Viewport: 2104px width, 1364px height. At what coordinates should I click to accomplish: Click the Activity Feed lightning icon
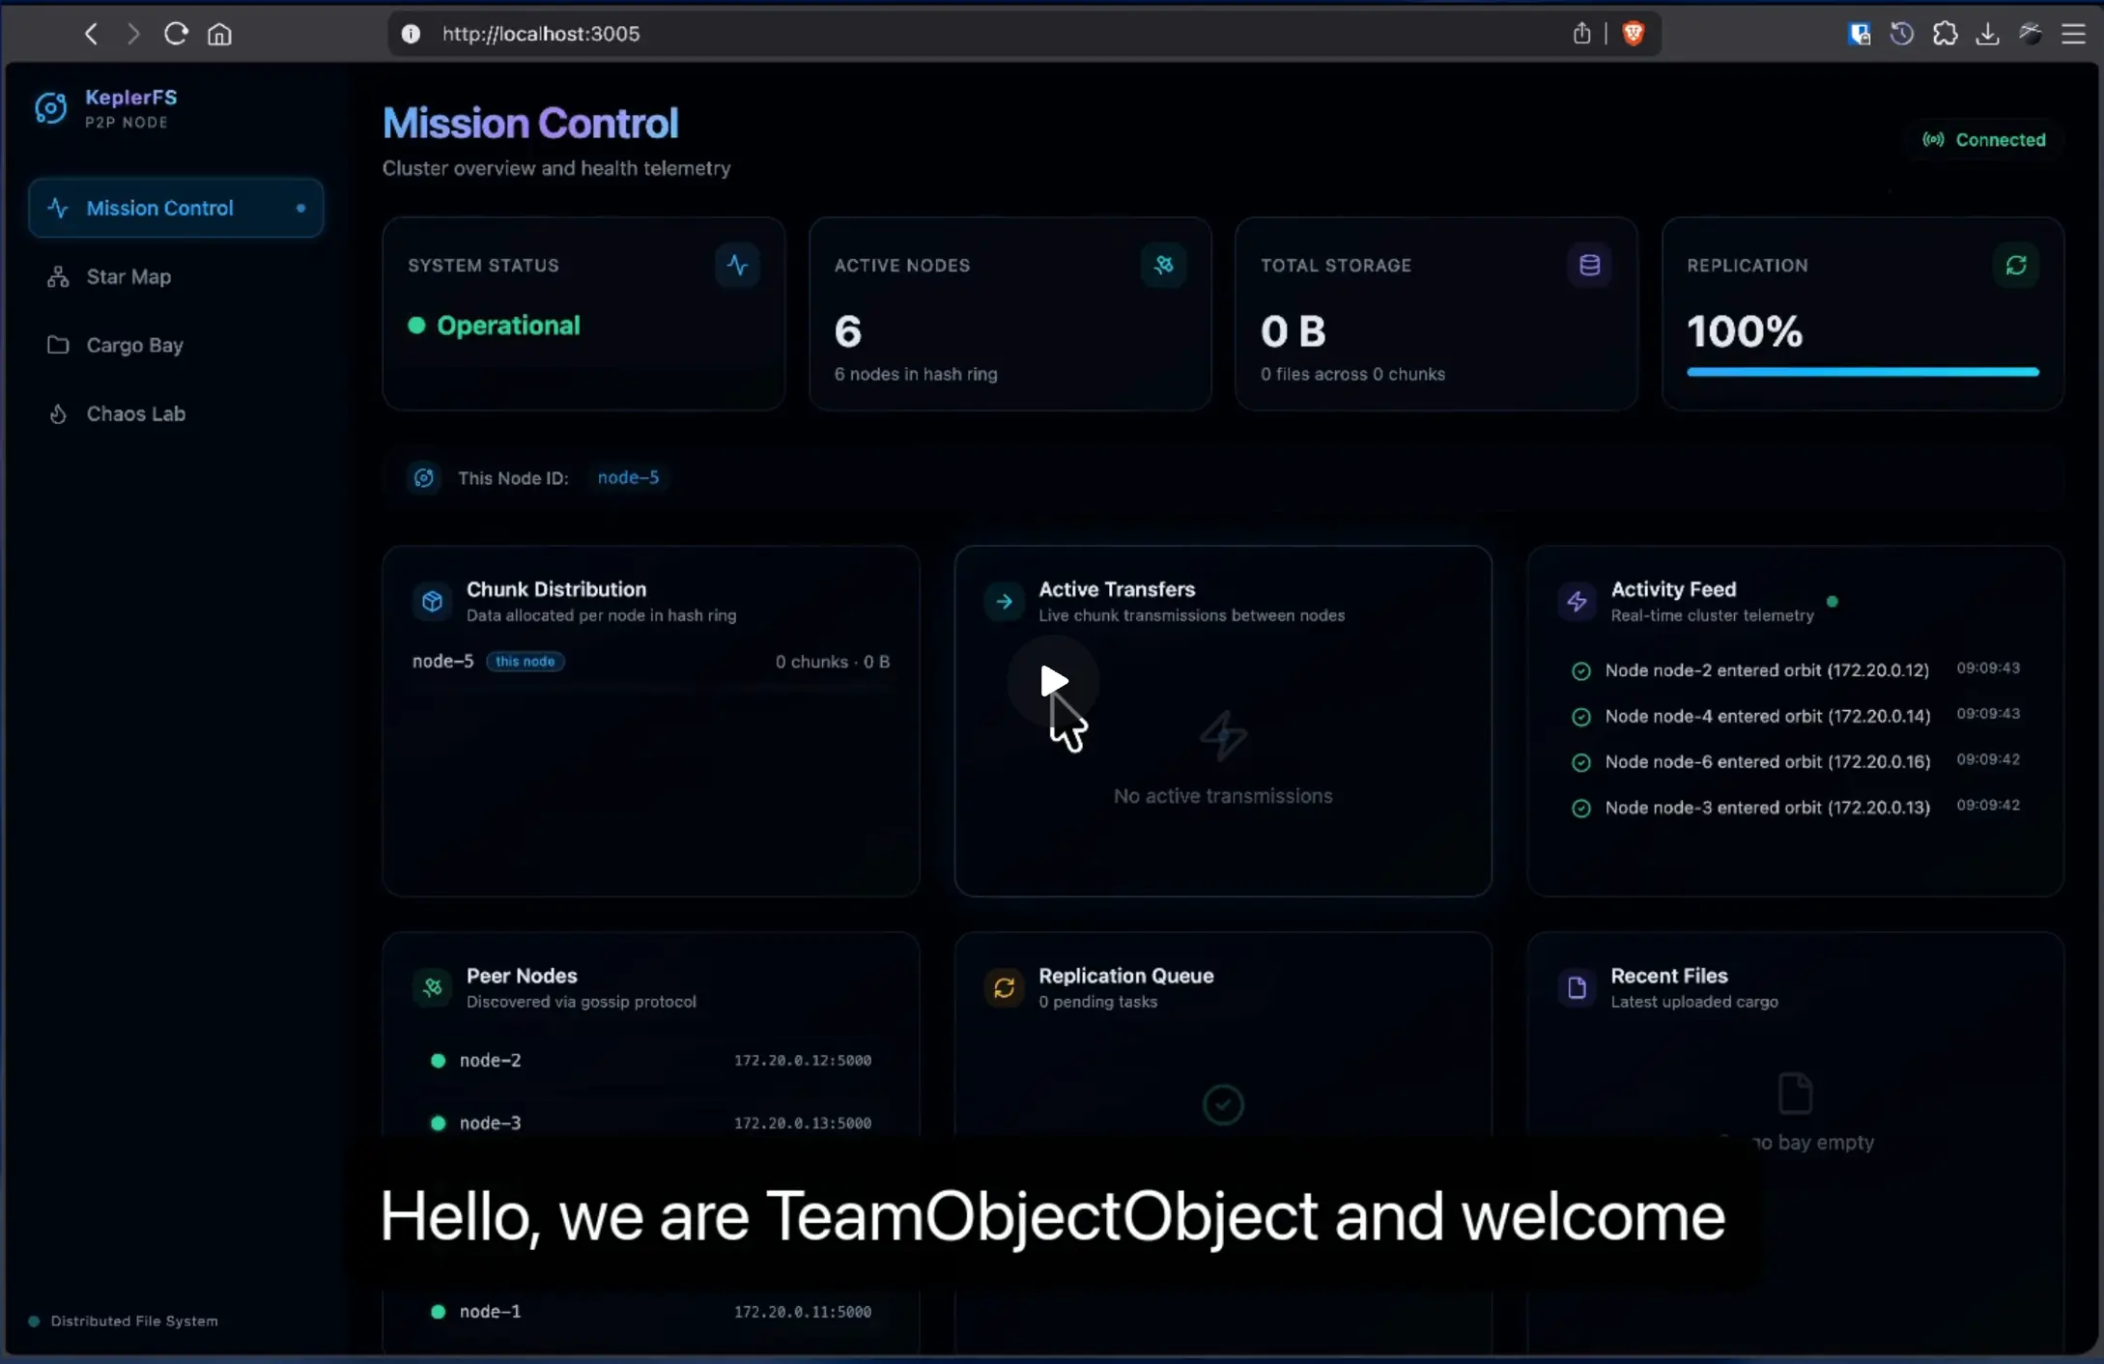[x=1577, y=602]
